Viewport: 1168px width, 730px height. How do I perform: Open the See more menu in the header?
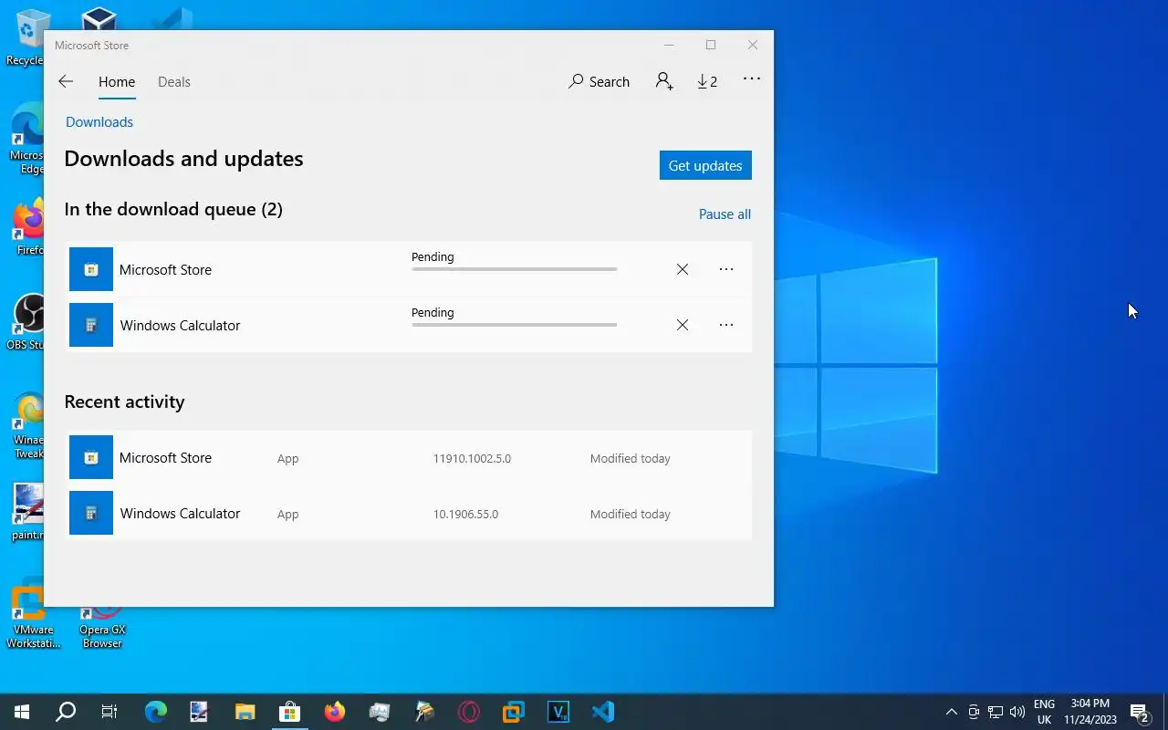coord(752,79)
